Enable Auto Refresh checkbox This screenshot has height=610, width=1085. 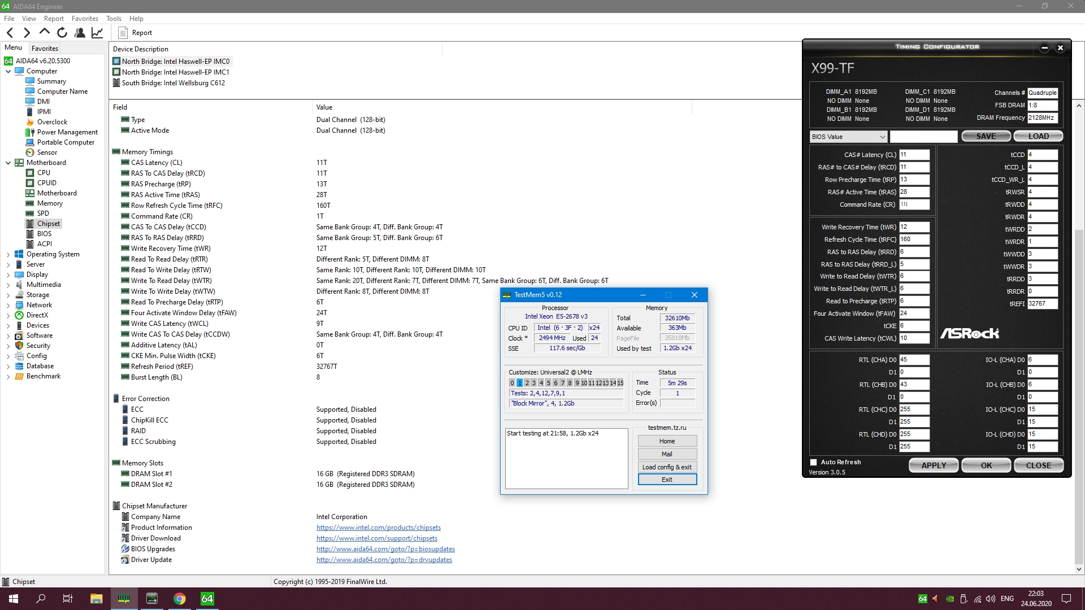(x=814, y=462)
